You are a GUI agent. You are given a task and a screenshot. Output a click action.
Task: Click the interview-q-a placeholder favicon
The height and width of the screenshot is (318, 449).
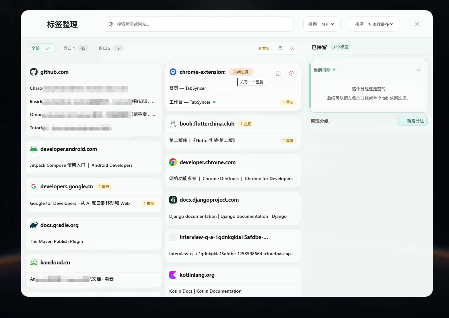pyautogui.click(x=173, y=237)
